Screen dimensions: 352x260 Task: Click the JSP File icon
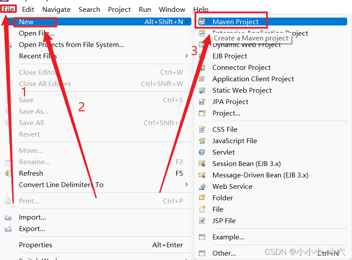coord(202,220)
